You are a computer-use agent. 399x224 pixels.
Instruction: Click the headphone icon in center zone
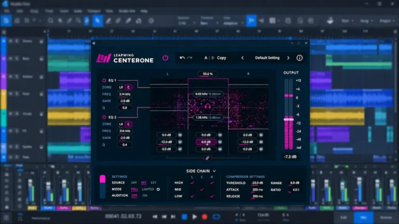click(208, 106)
